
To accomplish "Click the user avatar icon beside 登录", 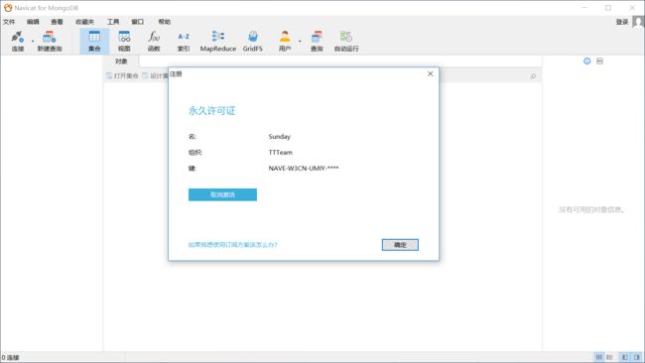I will (638, 22).
